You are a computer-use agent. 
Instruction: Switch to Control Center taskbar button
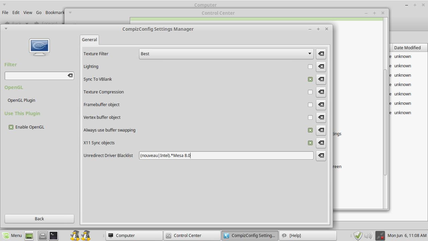(x=192, y=236)
